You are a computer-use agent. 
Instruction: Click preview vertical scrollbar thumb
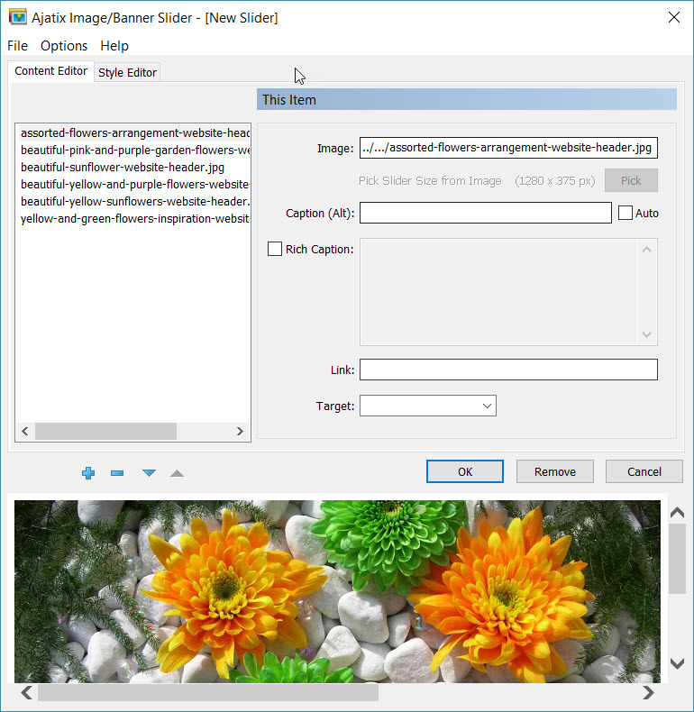click(677, 559)
